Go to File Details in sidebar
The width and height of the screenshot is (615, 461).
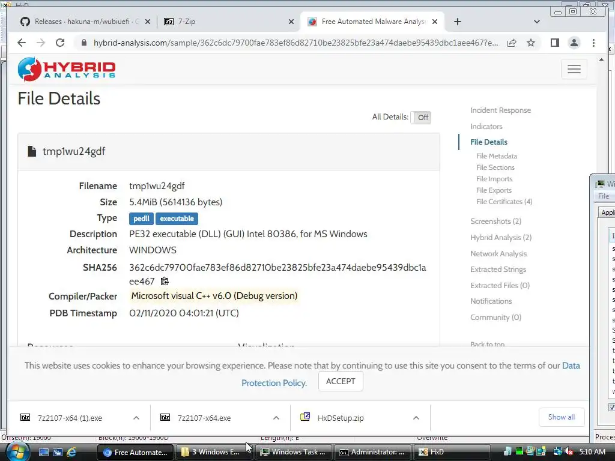(x=489, y=142)
